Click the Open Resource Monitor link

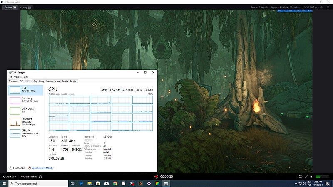click(x=41, y=168)
